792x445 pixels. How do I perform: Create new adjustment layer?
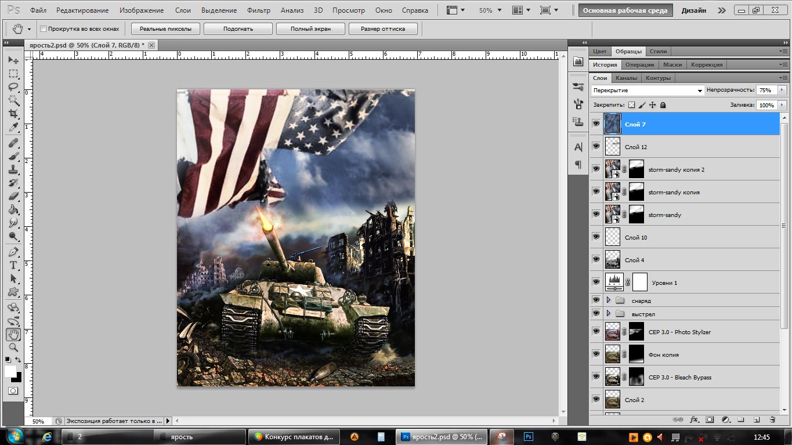coord(725,419)
